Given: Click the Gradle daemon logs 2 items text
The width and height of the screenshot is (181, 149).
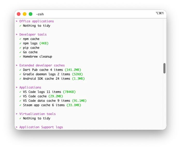Looking at the screenshot, I should 47,74.
